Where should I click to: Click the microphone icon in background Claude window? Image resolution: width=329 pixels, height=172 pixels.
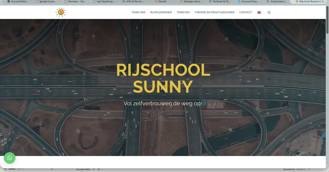coord(99,170)
